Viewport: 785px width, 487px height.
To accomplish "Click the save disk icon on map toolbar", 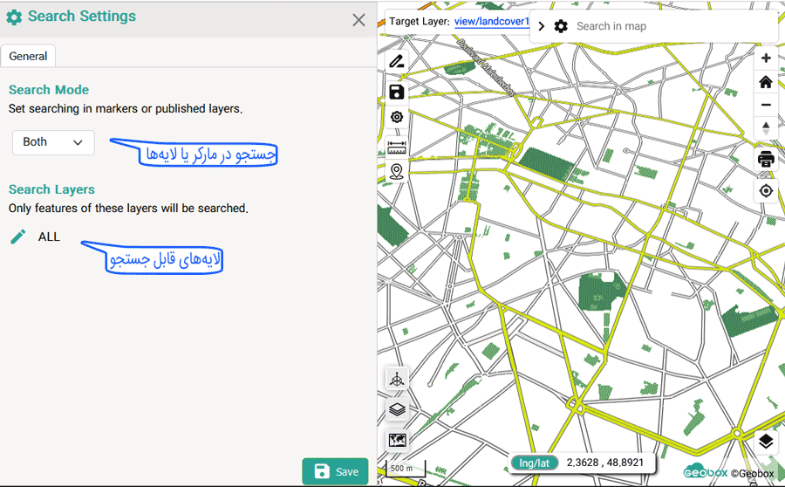I will coord(397,92).
